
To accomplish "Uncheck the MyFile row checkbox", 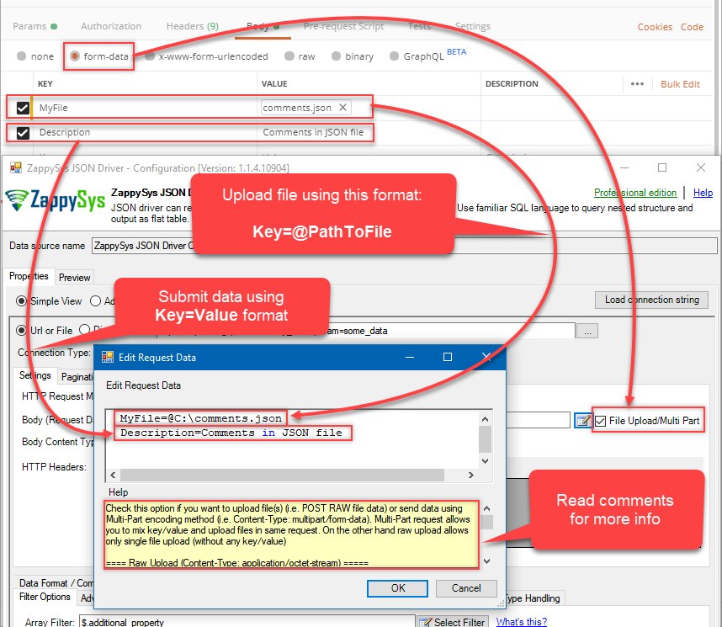I will [x=22, y=108].
